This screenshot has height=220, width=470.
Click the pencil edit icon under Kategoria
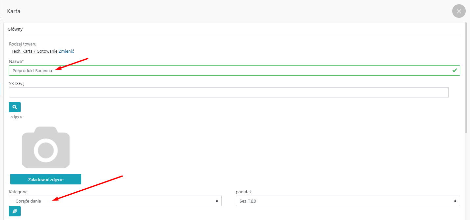15,211
